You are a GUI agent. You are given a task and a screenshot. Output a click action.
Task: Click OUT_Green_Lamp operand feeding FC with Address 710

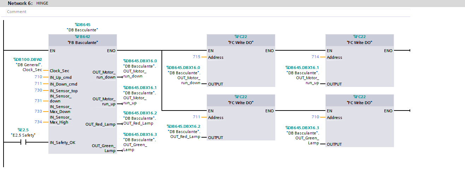302,135
